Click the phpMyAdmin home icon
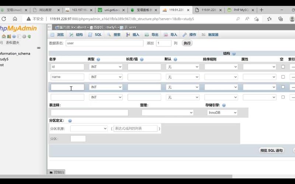Screen dimensions: 295x184 [4, 36]
